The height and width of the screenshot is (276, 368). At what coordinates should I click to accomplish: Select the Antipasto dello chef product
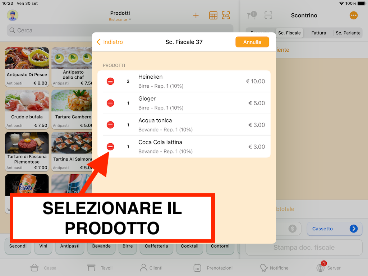[72, 67]
